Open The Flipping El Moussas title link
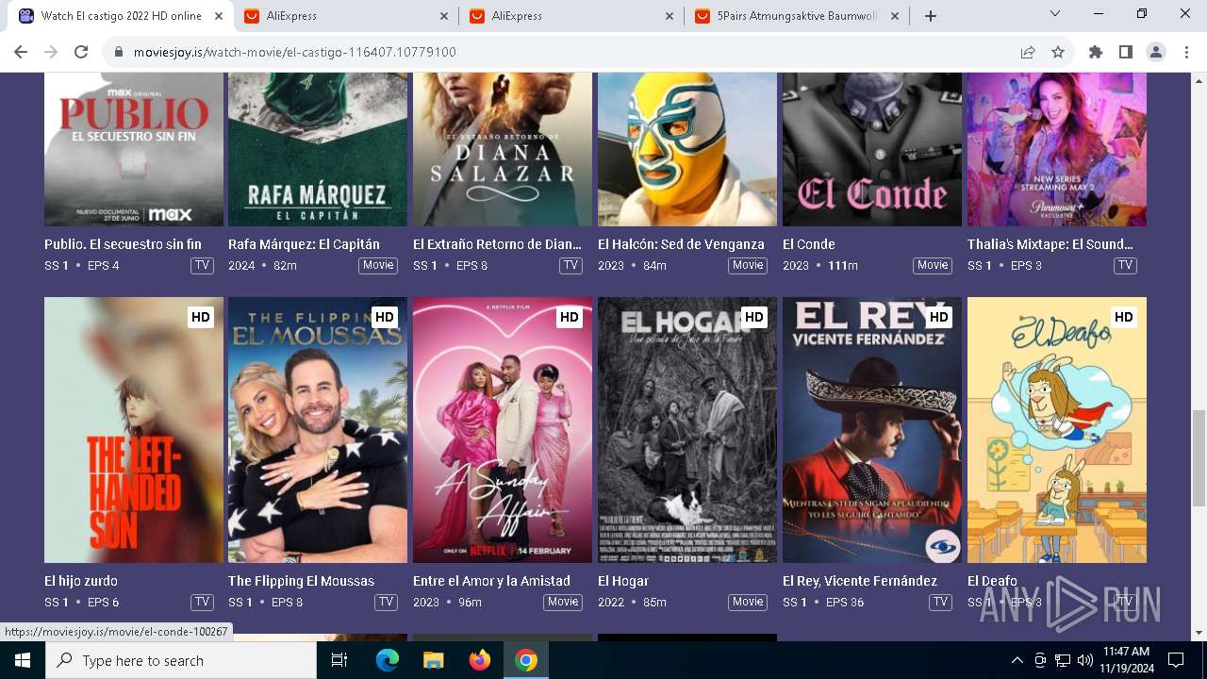The height and width of the screenshot is (679, 1207). click(301, 581)
